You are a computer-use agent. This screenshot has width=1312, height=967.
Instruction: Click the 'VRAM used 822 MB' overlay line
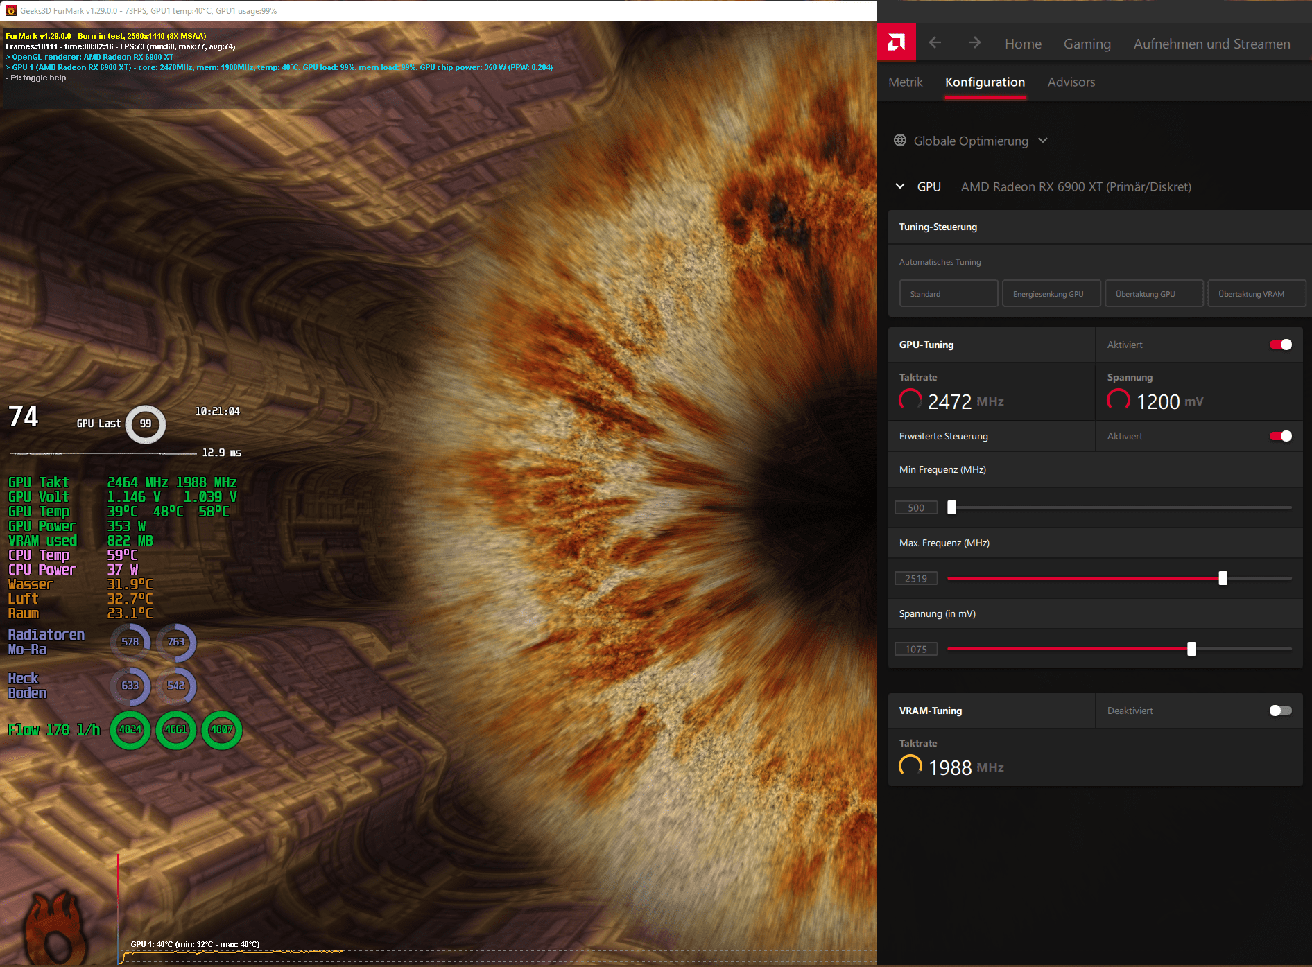click(80, 541)
